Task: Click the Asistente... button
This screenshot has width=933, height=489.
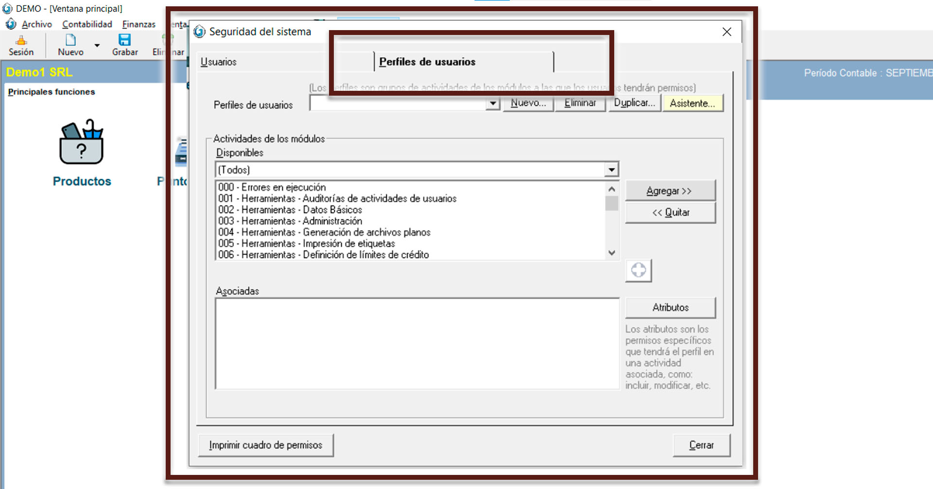Action: point(692,103)
